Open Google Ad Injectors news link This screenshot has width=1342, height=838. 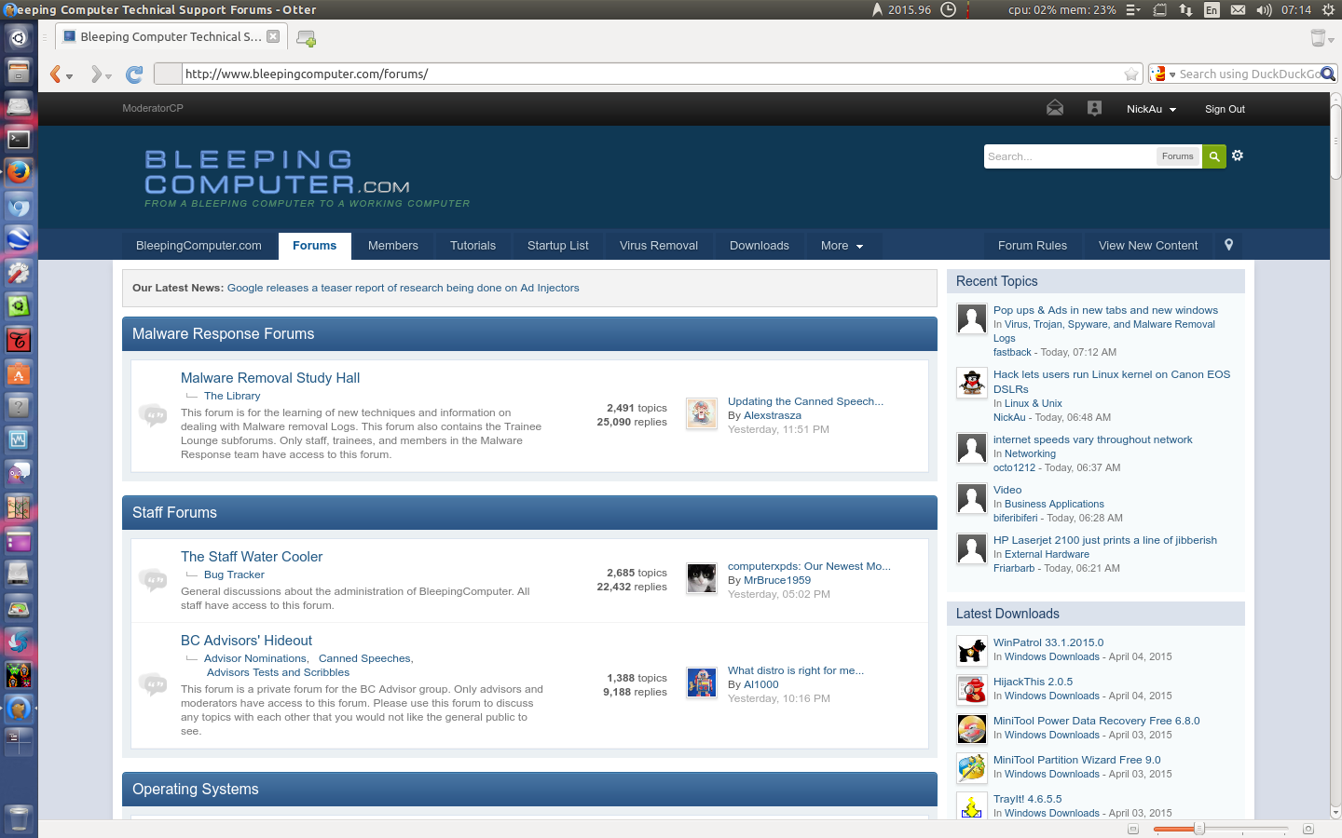403,288
